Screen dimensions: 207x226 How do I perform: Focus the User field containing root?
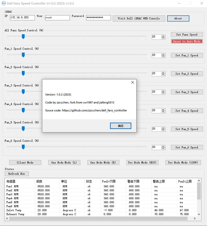click(57, 18)
